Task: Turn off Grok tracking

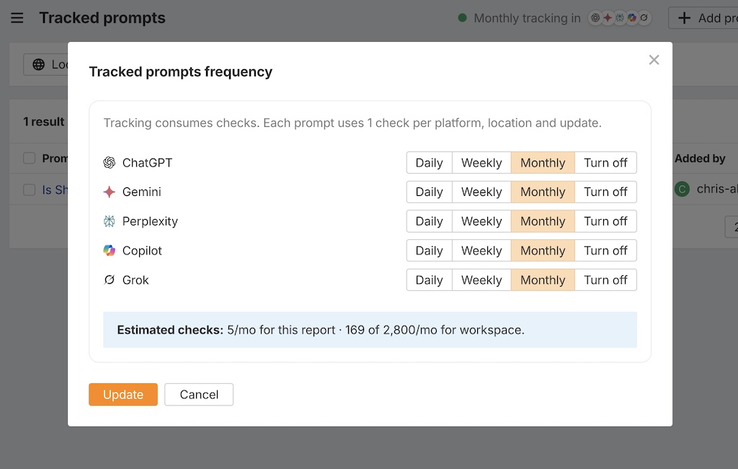Action: (x=605, y=280)
